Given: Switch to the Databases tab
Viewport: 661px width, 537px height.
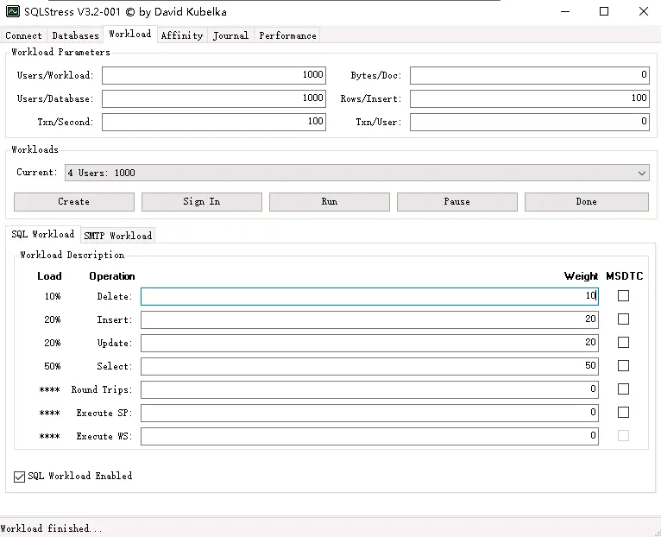Looking at the screenshot, I should coord(75,35).
